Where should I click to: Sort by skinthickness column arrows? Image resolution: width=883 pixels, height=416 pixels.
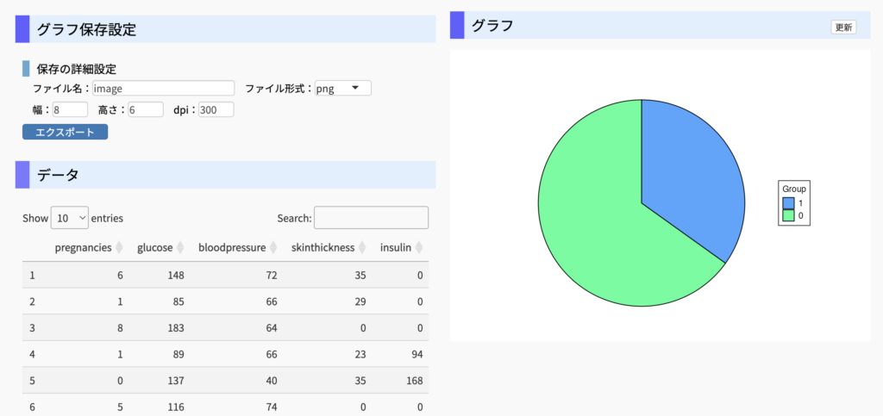click(x=362, y=248)
